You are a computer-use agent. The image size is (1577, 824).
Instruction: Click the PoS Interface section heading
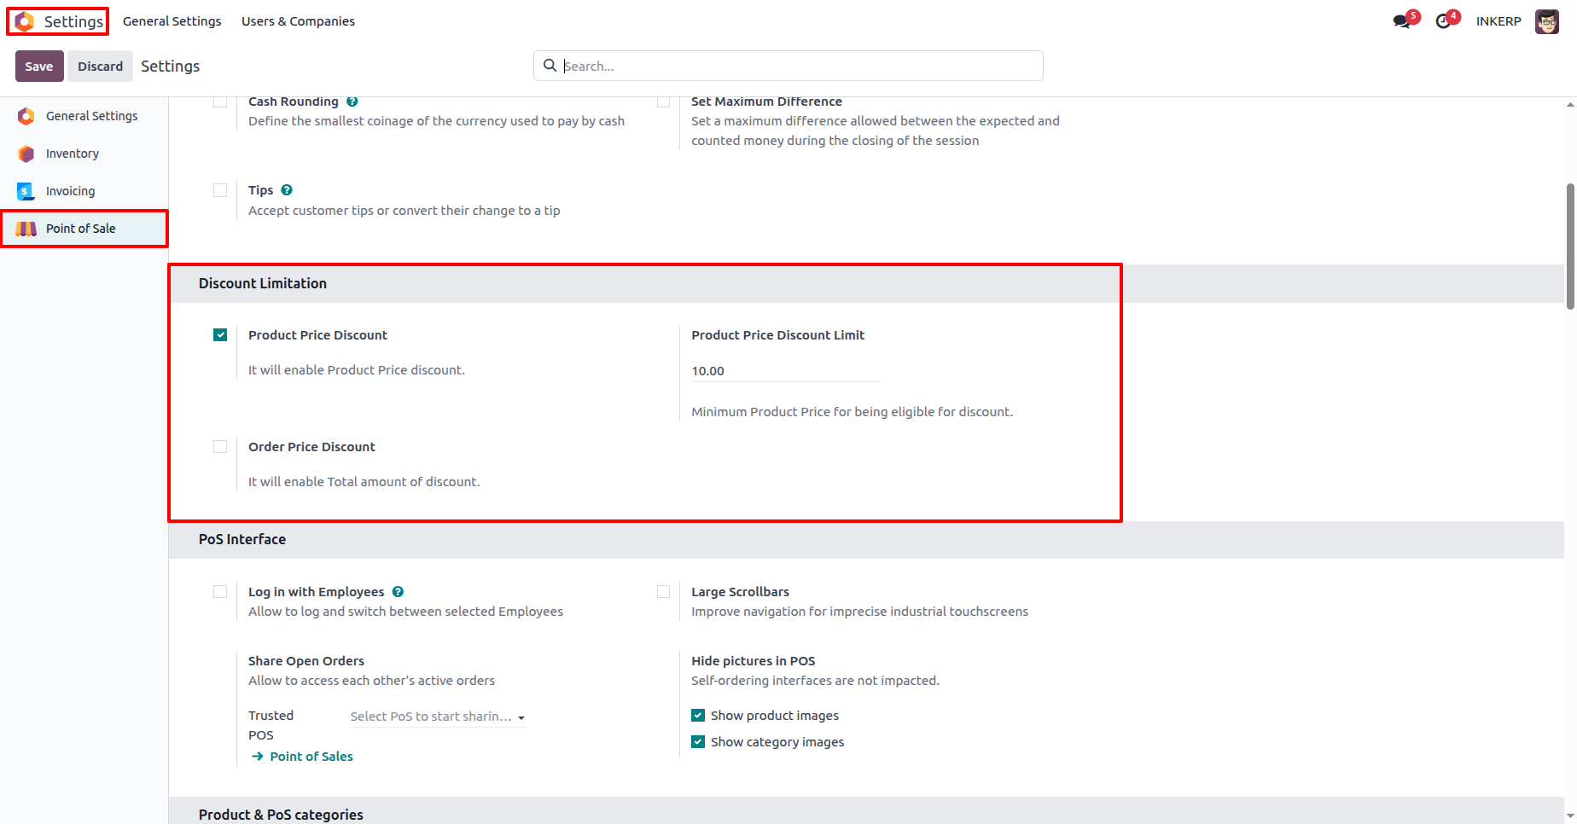click(x=242, y=539)
